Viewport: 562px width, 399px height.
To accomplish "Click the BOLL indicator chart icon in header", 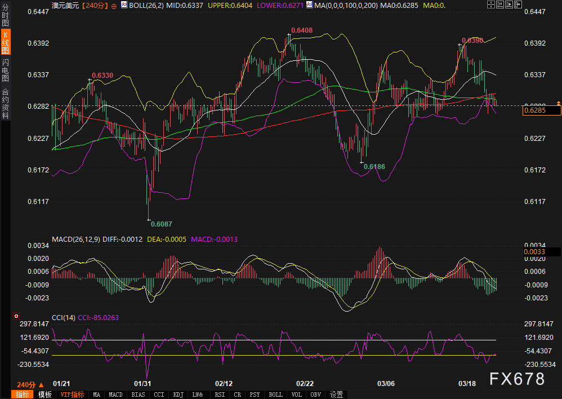I will 124,5.
